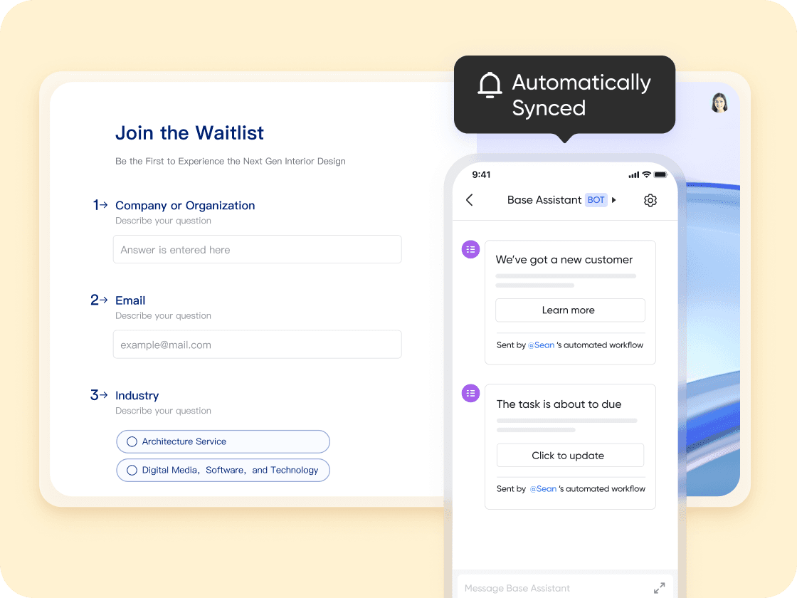Click the bell icon in the Automatically Synced bubble
Viewport: 797px width, 598px height.
(x=490, y=85)
